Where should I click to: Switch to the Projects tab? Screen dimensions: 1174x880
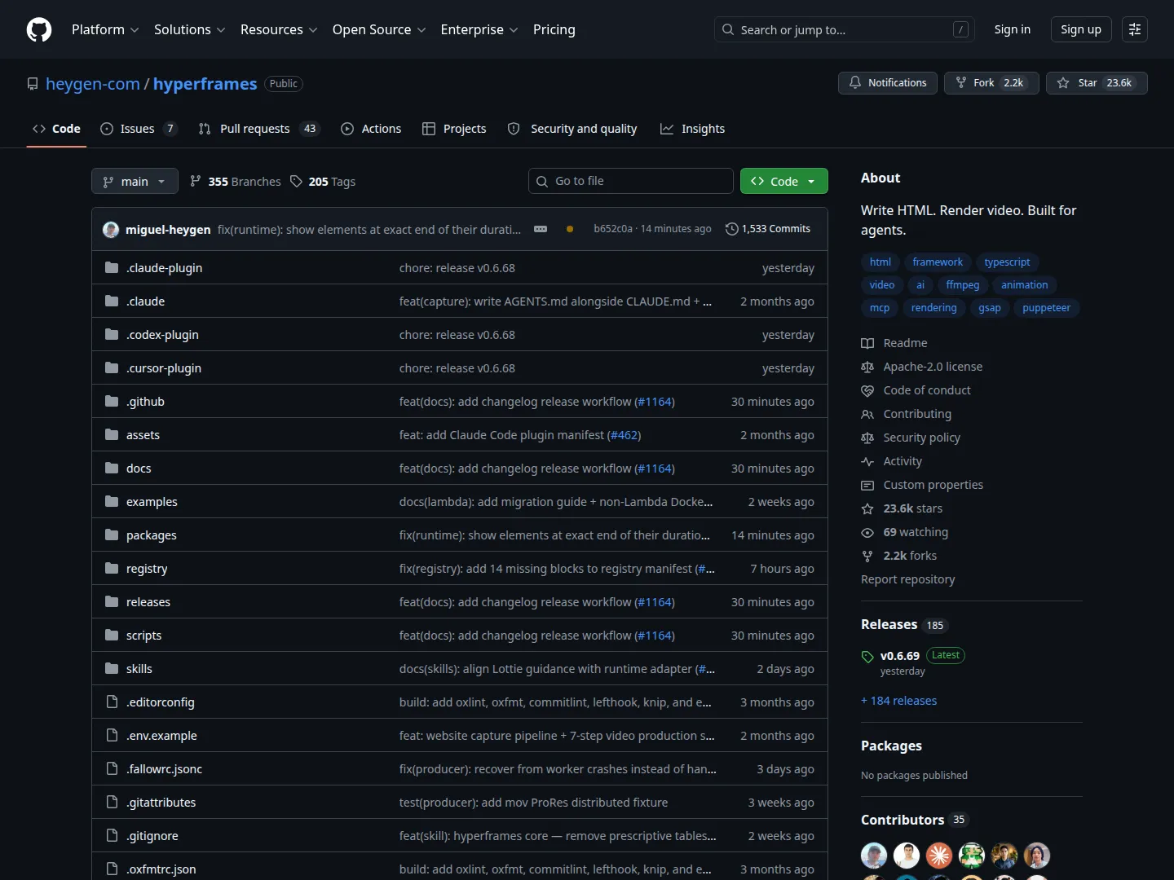click(x=454, y=129)
